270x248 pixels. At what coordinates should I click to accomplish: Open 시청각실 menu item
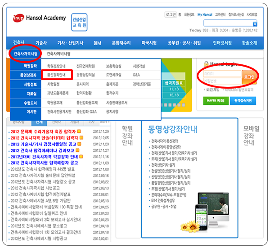click(x=139, y=66)
